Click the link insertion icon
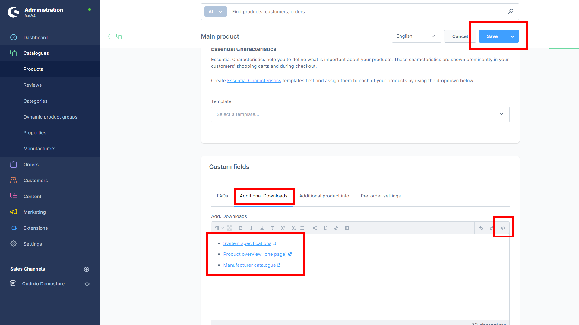Image resolution: width=579 pixels, height=325 pixels. pyautogui.click(x=336, y=228)
